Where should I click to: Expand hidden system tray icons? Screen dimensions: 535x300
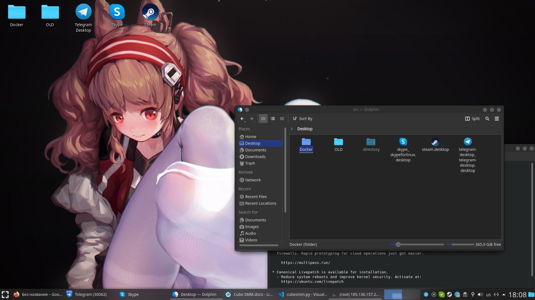pos(504,295)
